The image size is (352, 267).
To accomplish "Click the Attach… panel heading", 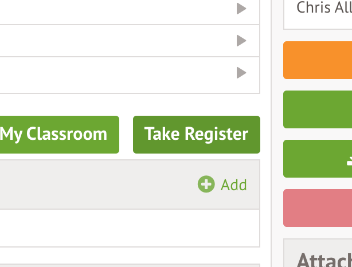I will tap(323, 259).
